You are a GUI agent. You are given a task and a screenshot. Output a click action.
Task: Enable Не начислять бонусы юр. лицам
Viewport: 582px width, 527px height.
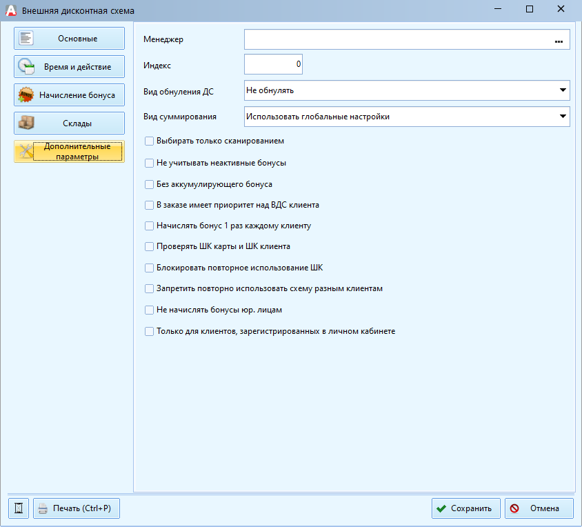[x=149, y=310]
